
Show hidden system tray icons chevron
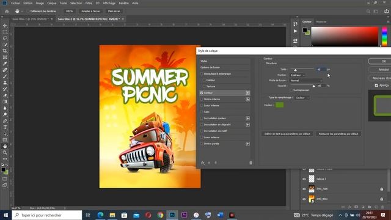click(340, 215)
